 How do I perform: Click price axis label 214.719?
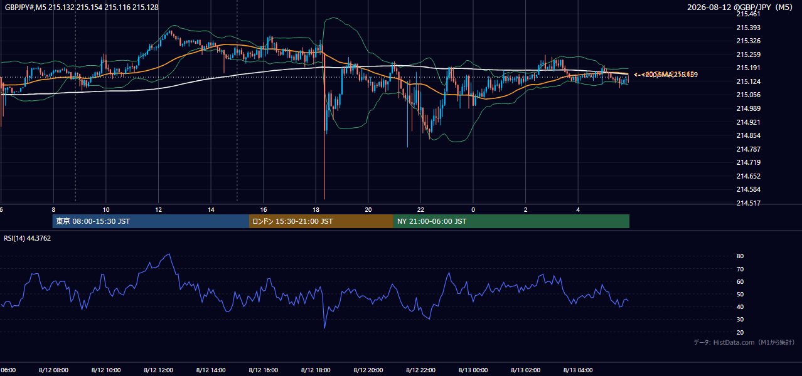(748, 162)
